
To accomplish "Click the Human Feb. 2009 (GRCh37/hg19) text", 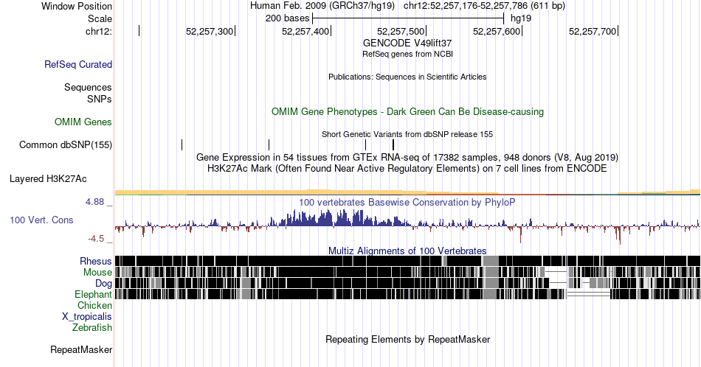I will point(322,6).
